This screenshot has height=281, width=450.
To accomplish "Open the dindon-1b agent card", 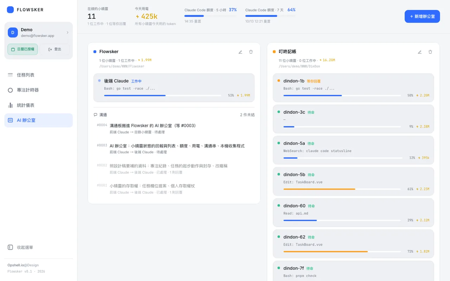I will point(353,88).
